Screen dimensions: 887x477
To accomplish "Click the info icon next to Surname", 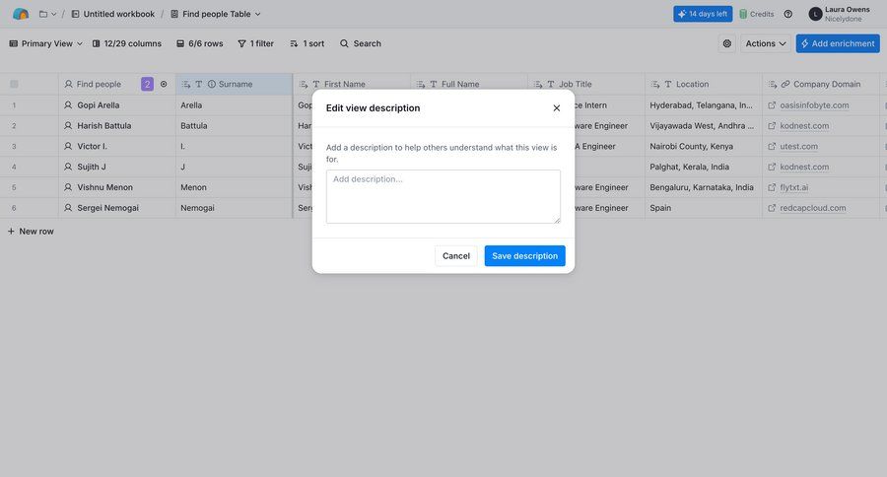I will (x=212, y=85).
